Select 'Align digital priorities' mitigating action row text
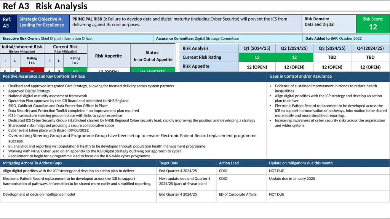390x219 pixels. coord(69,171)
